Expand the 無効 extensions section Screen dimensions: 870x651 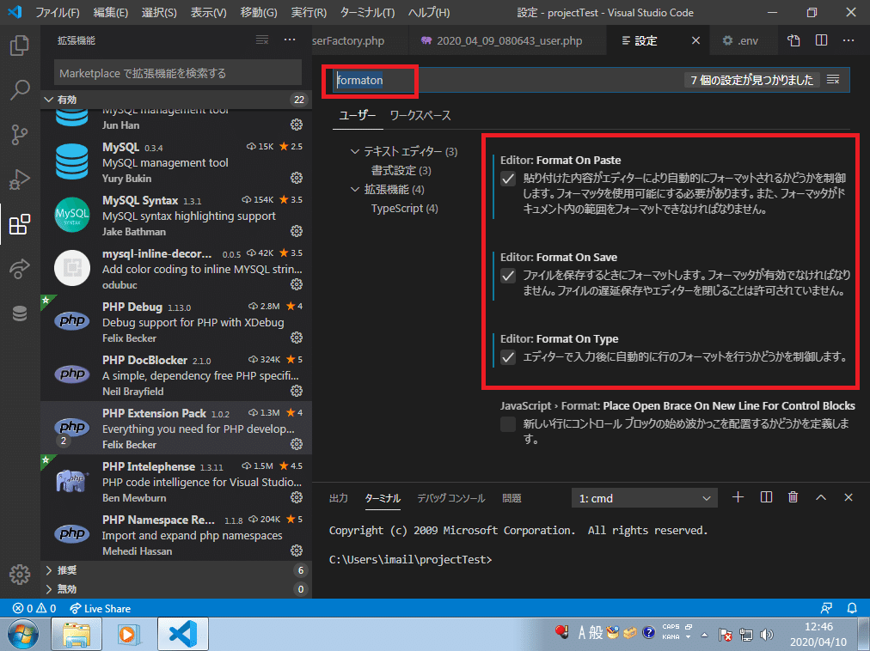click(176, 589)
